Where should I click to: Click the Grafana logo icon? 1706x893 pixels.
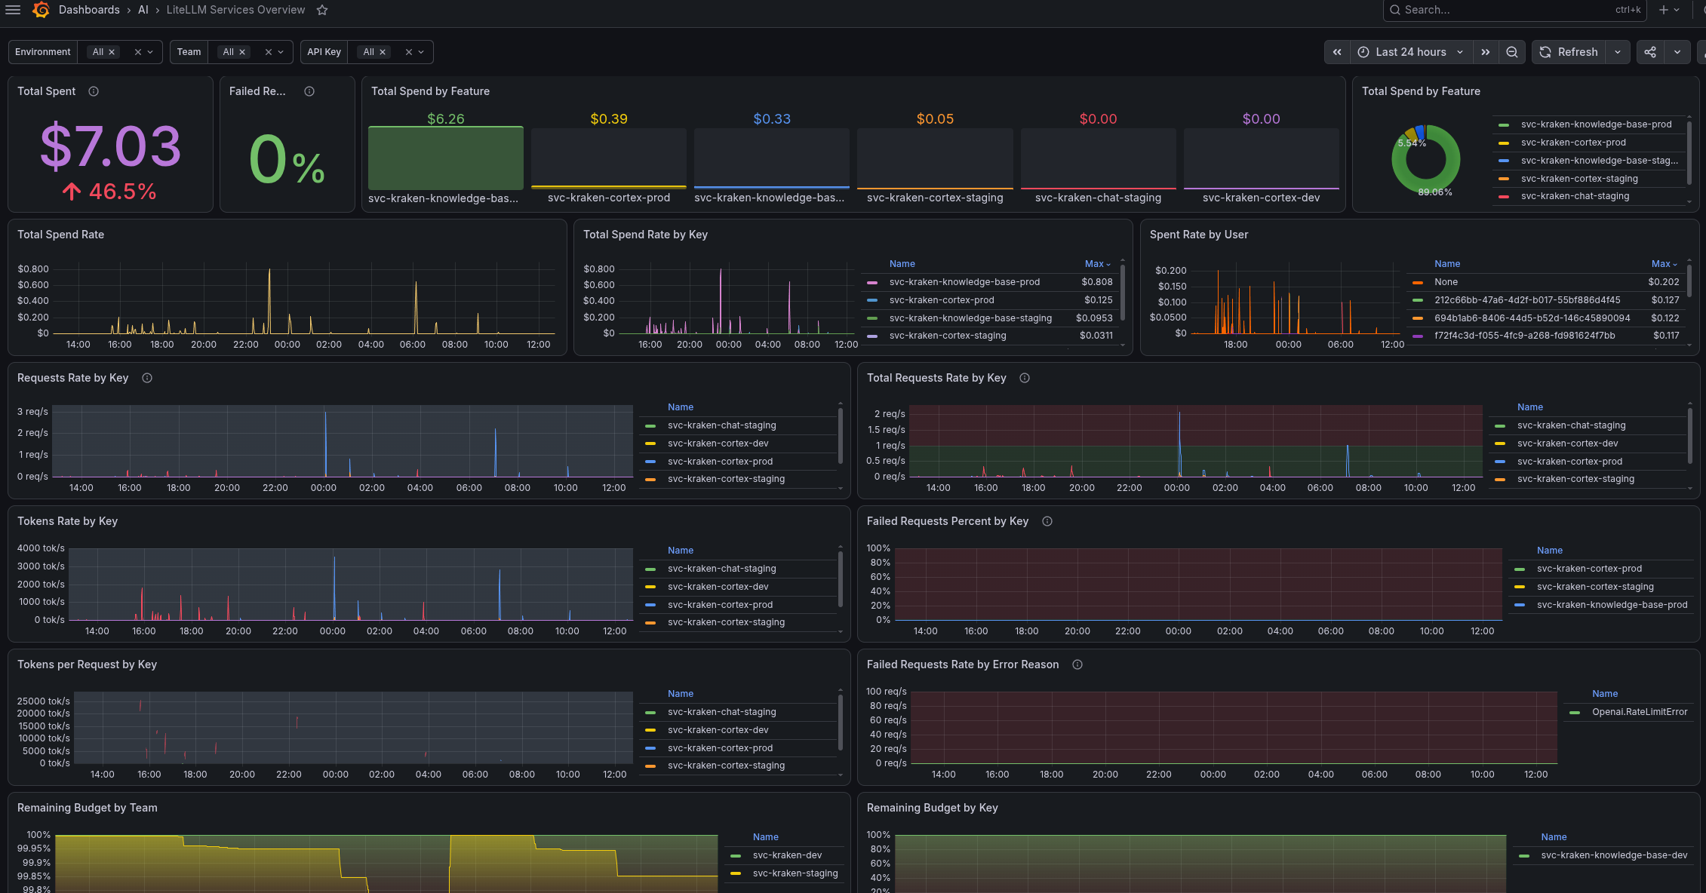(41, 10)
